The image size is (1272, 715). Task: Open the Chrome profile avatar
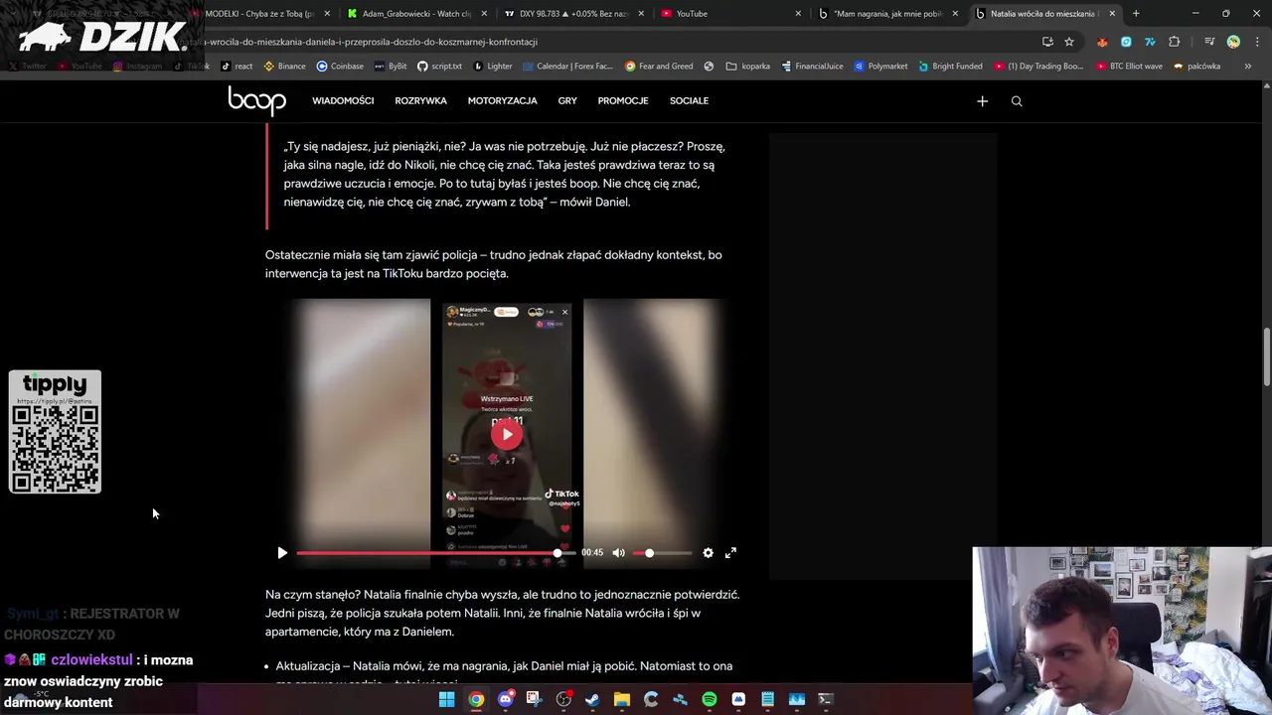(x=1233, y=42)
